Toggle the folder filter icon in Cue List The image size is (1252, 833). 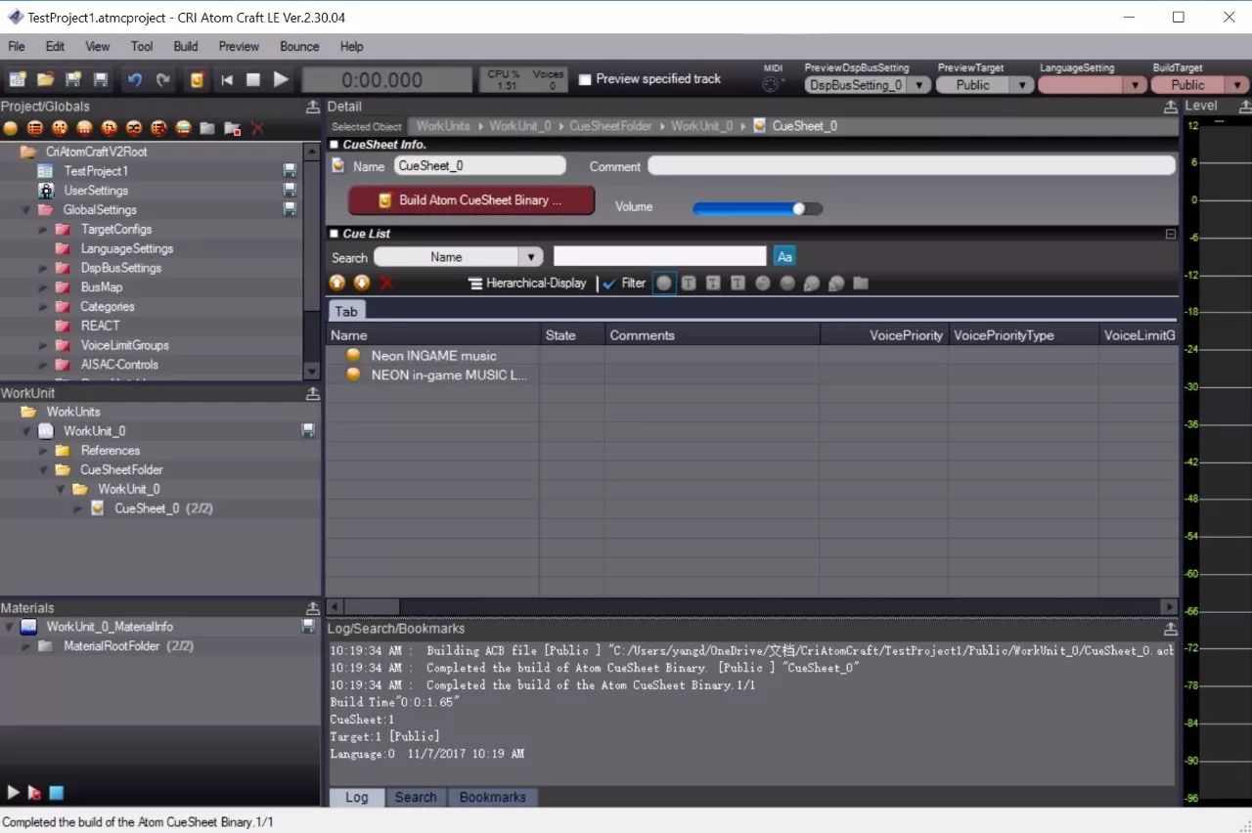(x=861, y=284)
